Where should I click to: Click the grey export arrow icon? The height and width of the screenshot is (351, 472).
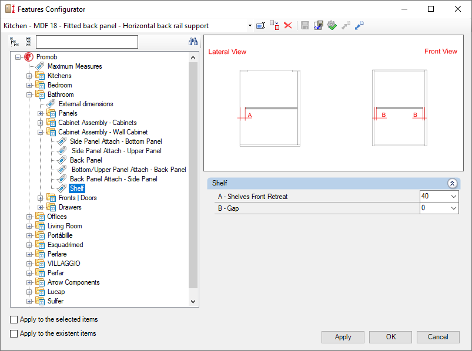(x=346, y=26)
